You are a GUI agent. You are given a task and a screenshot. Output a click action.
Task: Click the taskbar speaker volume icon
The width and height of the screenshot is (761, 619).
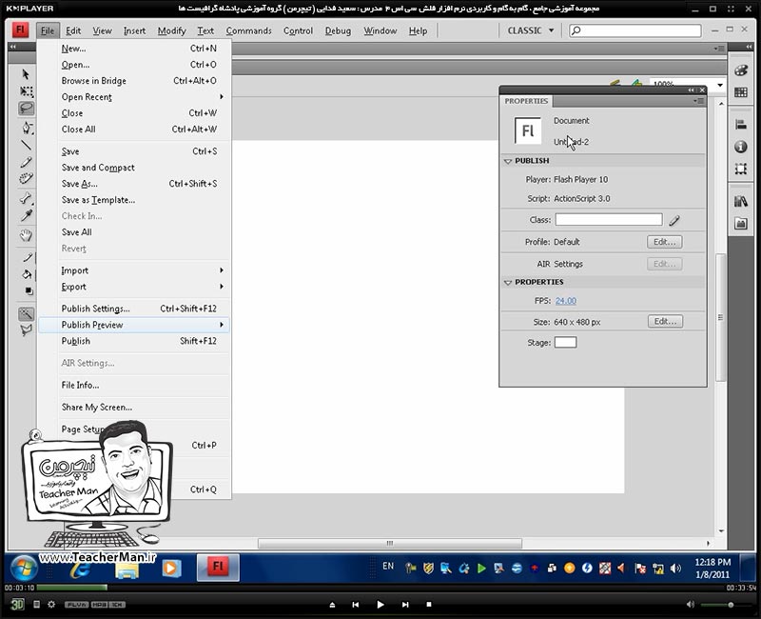click(x=676, y=568)
